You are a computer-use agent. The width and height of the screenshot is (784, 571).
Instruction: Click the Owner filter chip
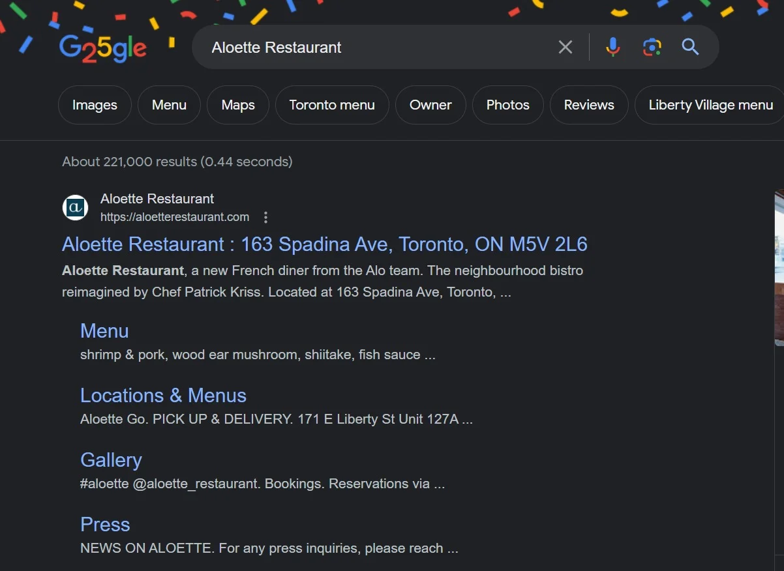click(430, 104)
